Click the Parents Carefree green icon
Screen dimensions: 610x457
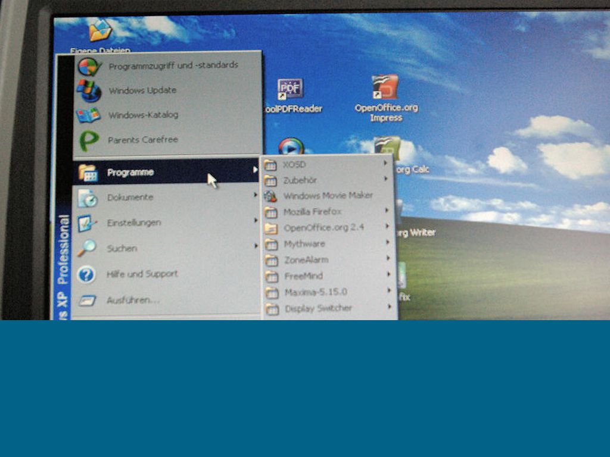point(89,140)
